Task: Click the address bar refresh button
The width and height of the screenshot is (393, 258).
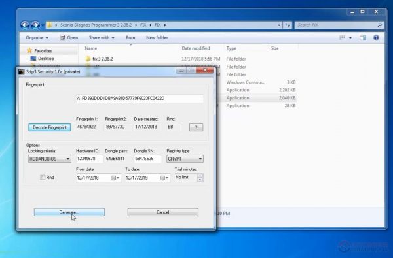Action: coord(288,25)
